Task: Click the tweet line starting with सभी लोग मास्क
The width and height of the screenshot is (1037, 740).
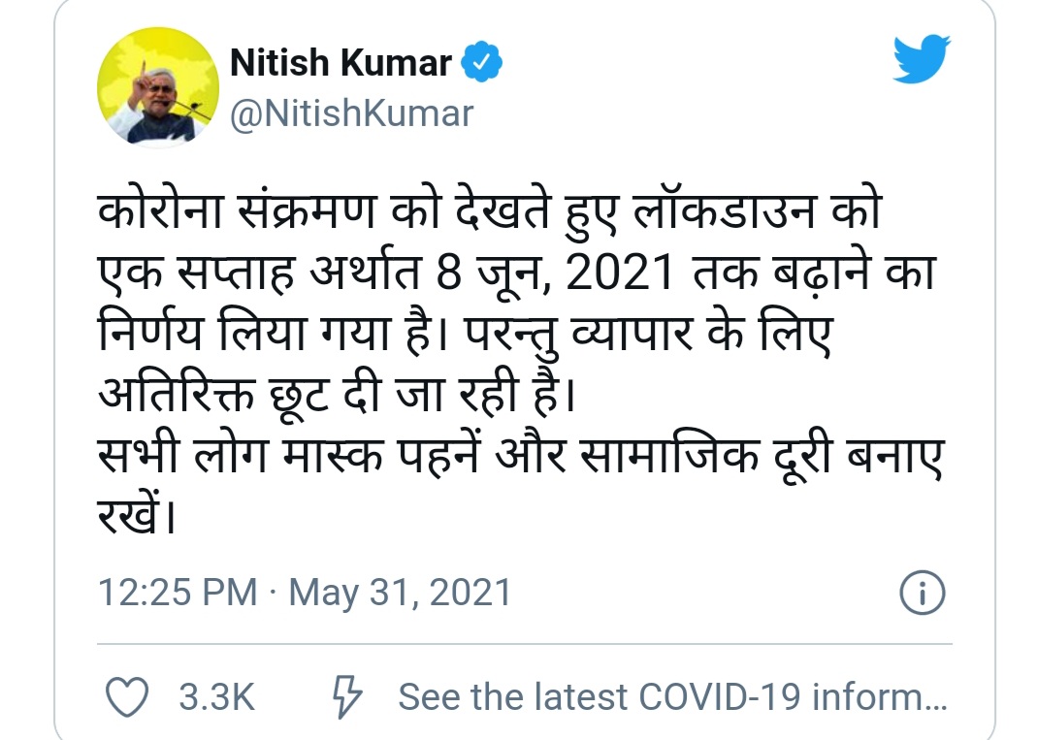Action: [x=522, y=458]
